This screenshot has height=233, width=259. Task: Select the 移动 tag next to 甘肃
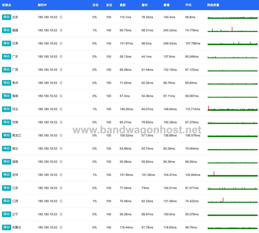coord(6,43)
